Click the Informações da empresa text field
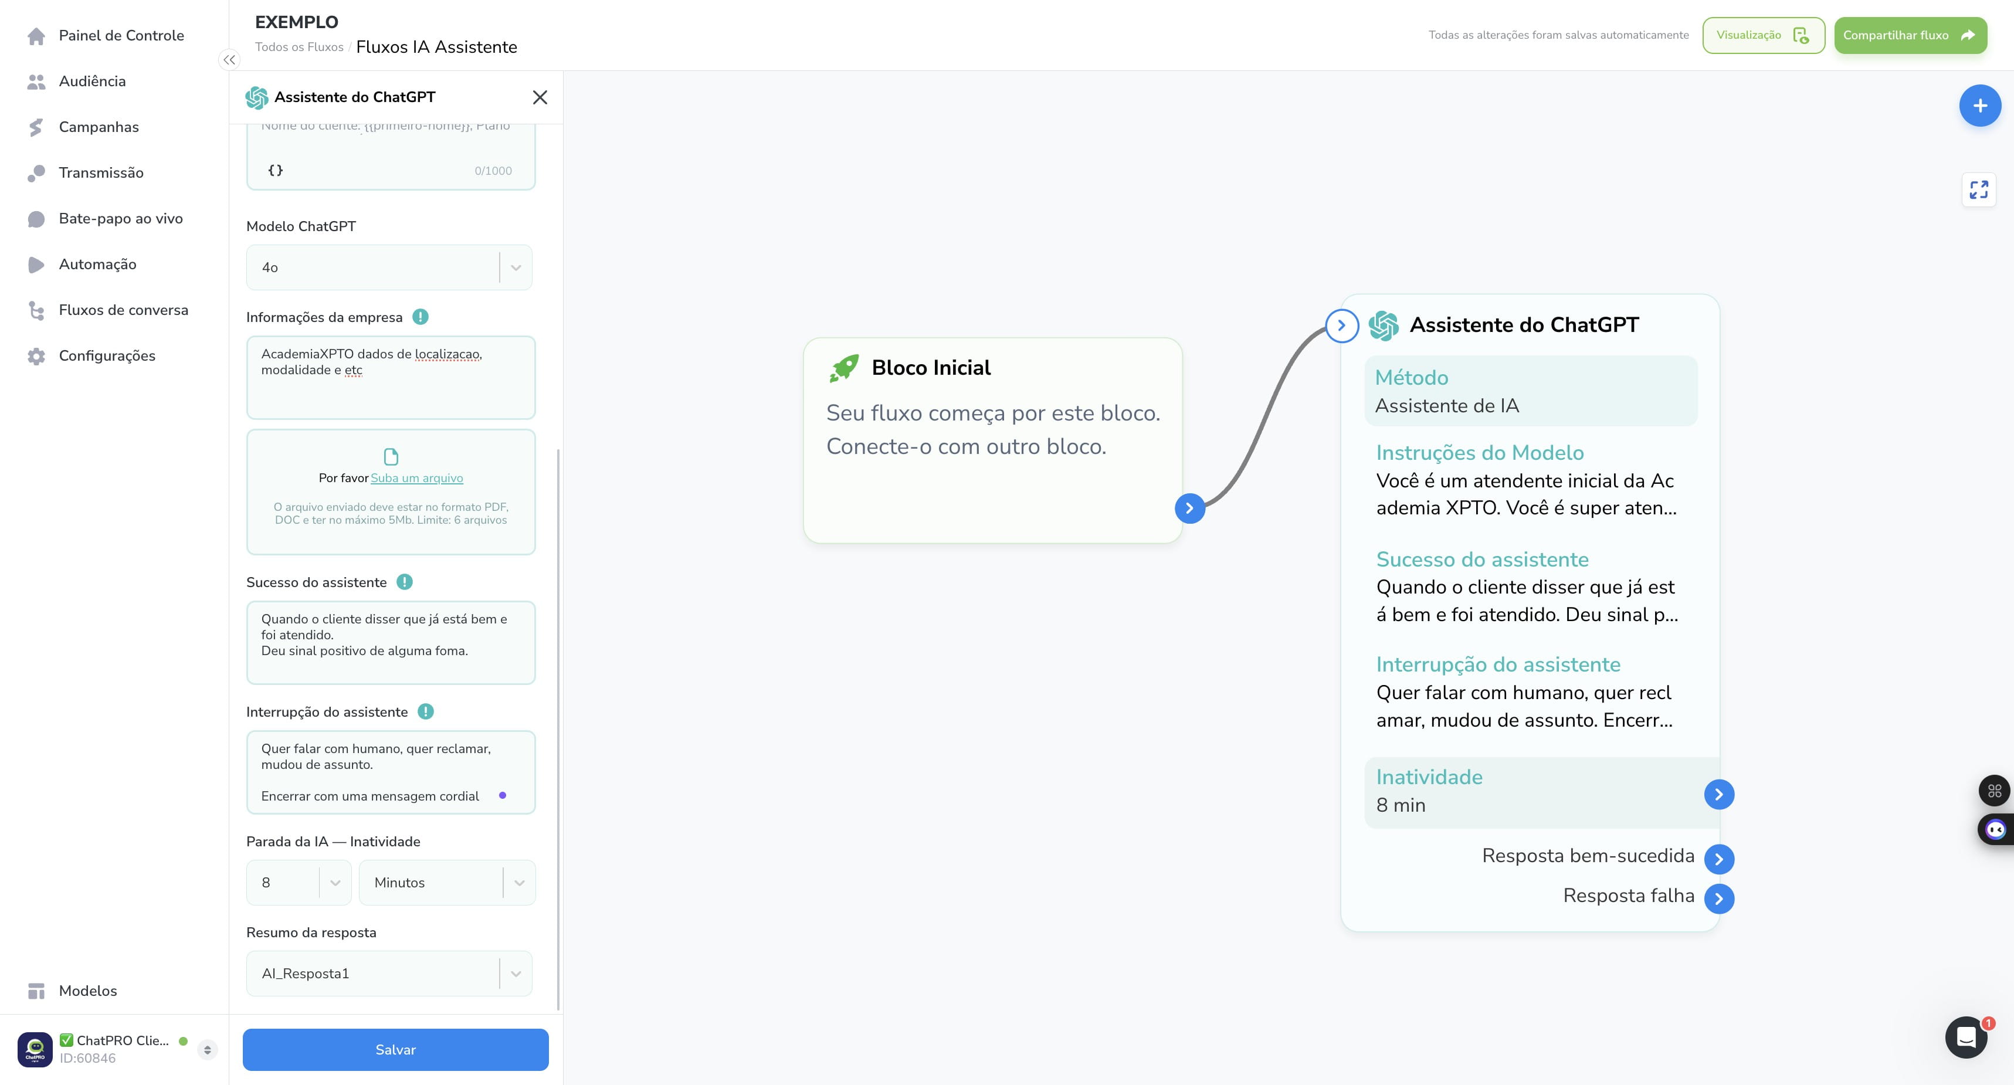This screenshot has height=1085, width=2014. [391, 378]
